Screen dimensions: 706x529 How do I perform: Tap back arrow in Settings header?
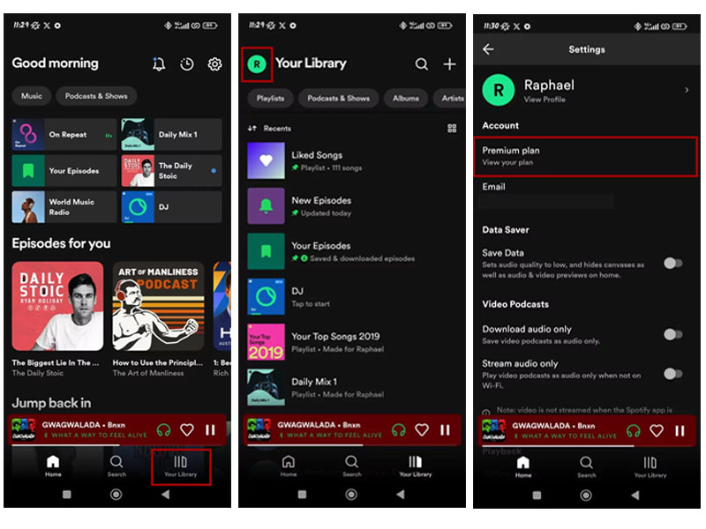point(489,49)
